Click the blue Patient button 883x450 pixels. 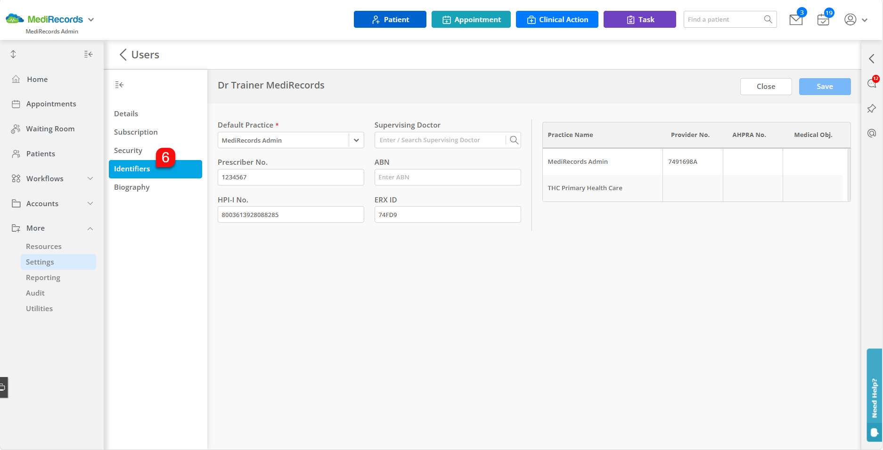click(390, 19)
